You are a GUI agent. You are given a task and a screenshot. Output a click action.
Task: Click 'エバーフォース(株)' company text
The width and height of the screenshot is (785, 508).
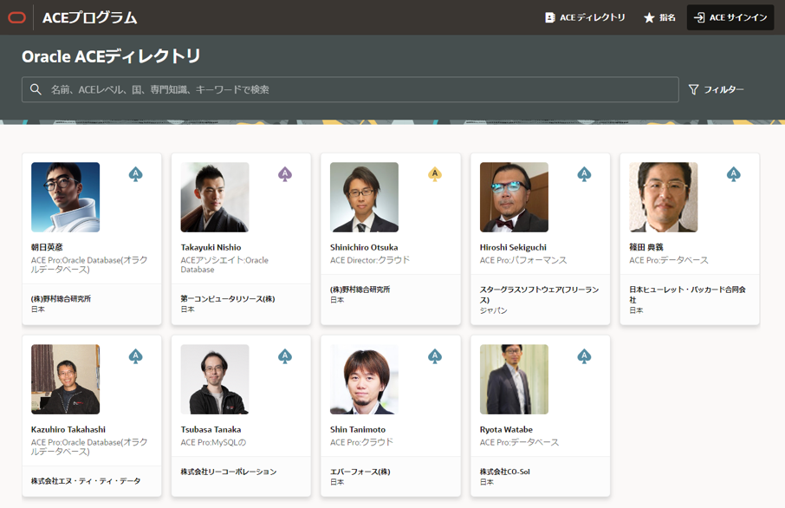pyautogui.click(x=360, y=472)
